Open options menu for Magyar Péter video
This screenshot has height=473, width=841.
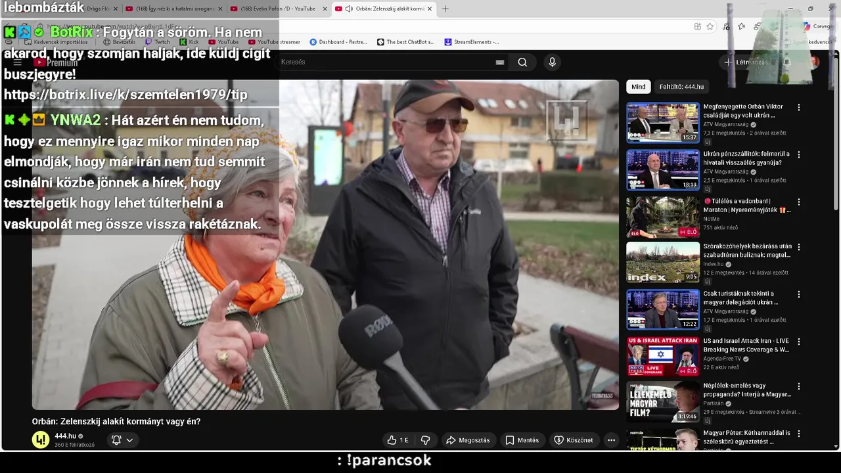(799, 434)
